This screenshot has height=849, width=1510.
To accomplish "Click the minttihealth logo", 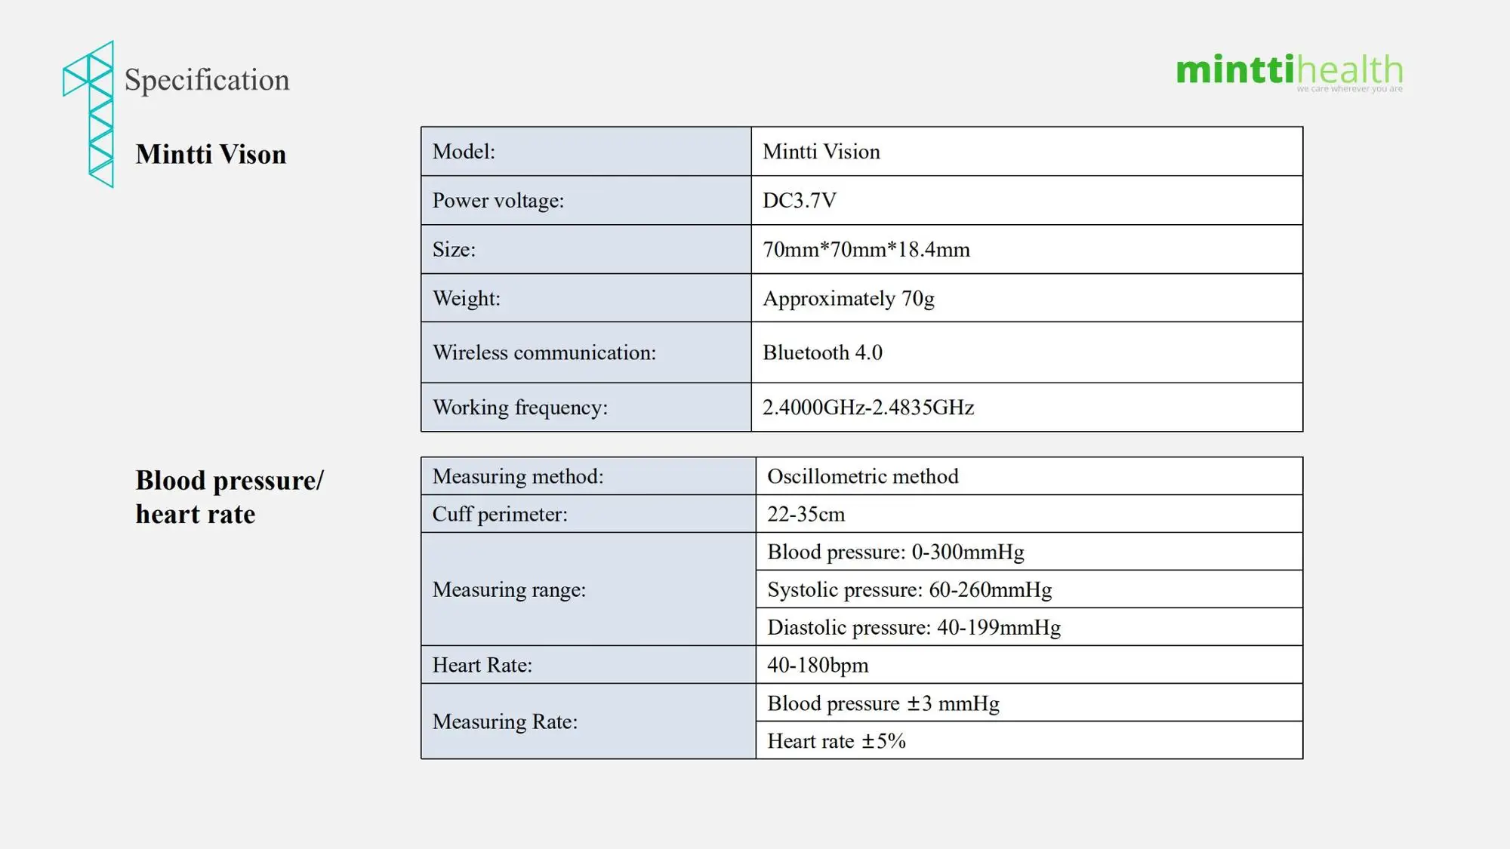I will pyautogui.click(x=1289, y=72).
